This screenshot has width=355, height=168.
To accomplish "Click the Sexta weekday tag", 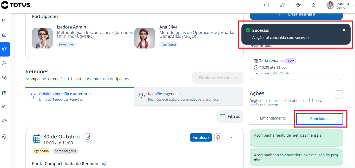I will pyautogui.click(x=290, y=61).
